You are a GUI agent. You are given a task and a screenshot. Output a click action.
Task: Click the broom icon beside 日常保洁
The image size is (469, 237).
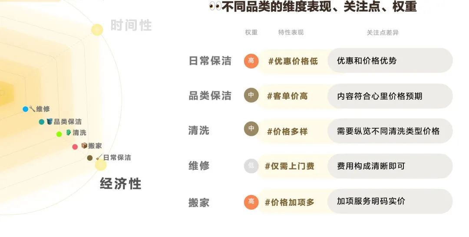coord(99,157)
